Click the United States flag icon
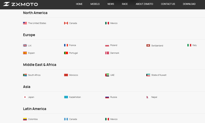The height and width of the screenshot is (123, 205). [25, 23]
